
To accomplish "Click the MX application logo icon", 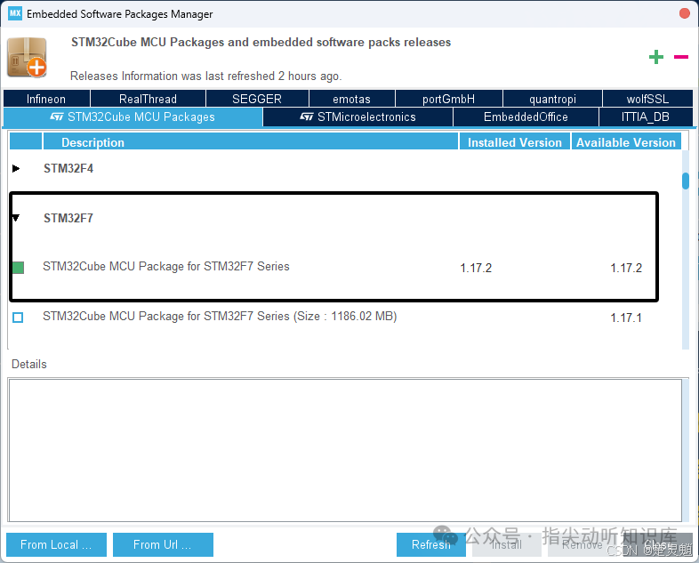I will coord(15,13).
